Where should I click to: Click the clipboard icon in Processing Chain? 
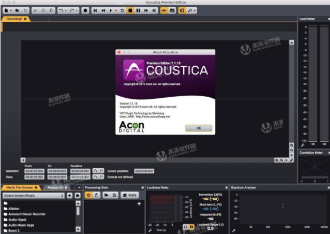[x=97, y=195]
